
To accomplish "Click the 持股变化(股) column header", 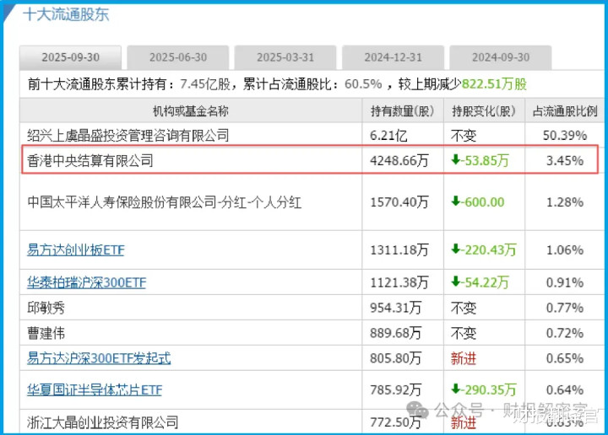I will pyautogui.click(x=484, y=111).
